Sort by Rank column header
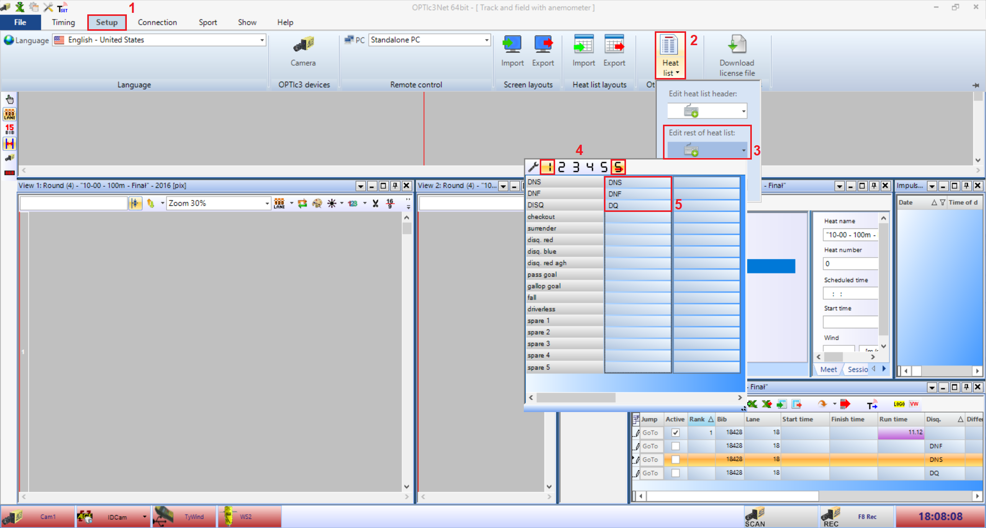986x528 pixels. pos(701,419)
